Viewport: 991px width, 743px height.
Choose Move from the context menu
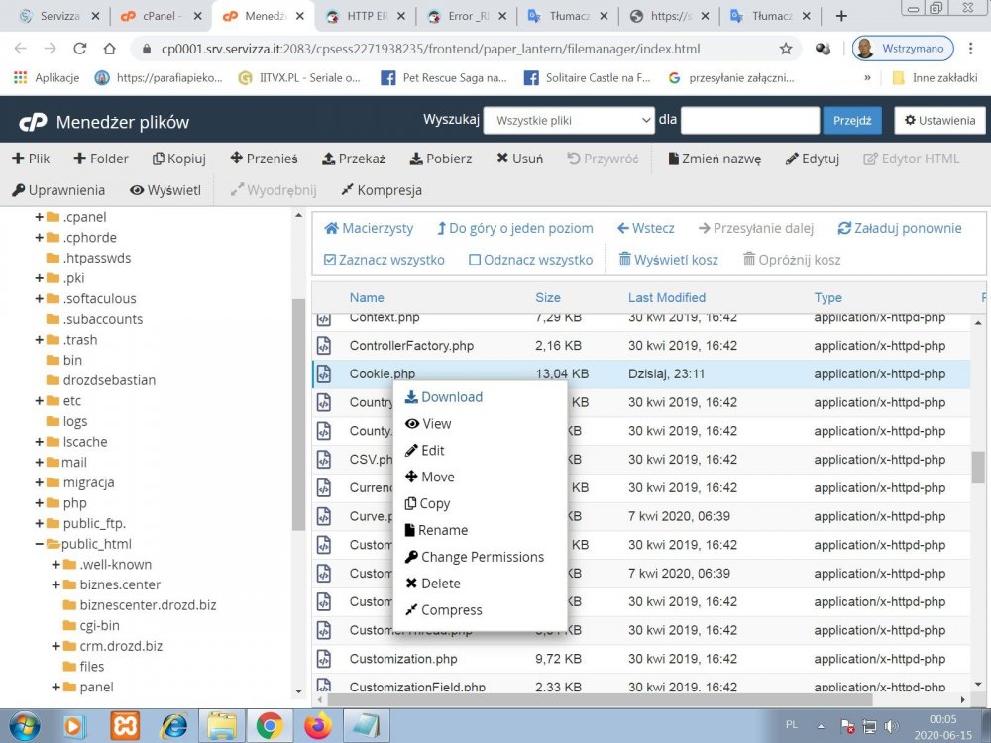pos(430,477)
